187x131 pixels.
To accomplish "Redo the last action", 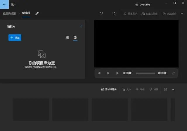I will click(114, 13).
